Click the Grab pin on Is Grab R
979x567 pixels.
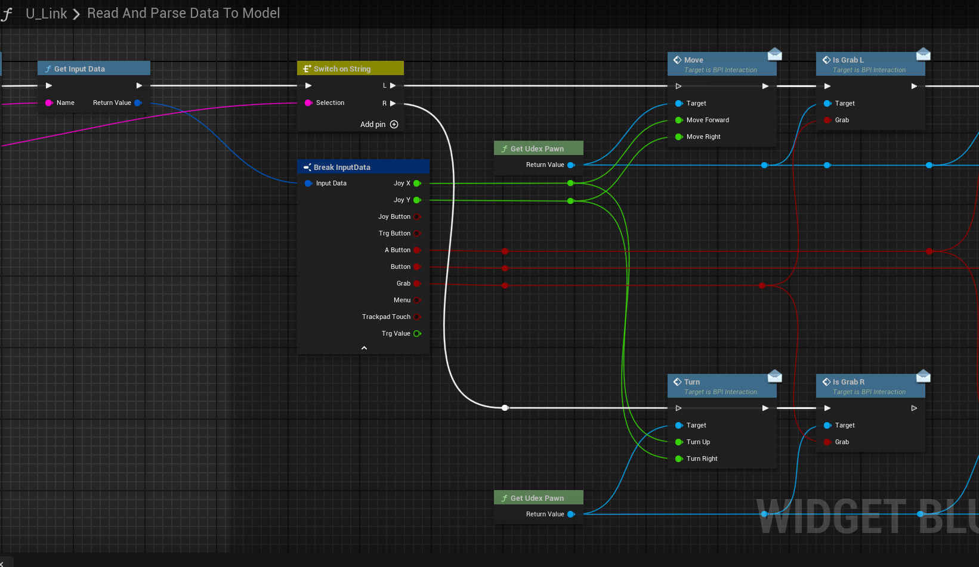tap(827, 442)
